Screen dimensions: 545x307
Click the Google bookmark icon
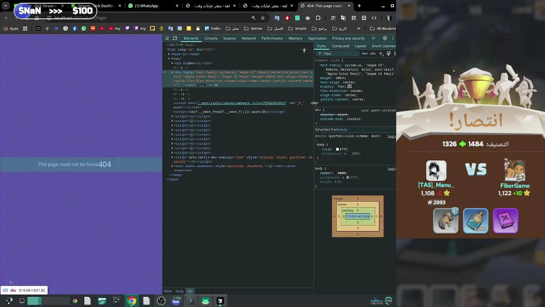(66, 29)
